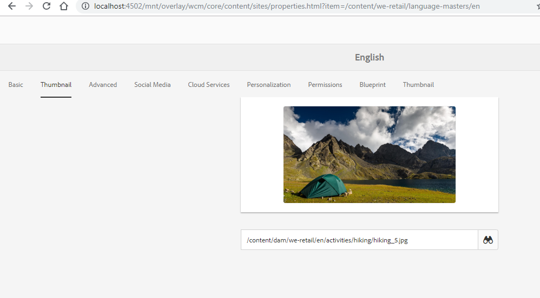Open the Blueprint tab

click(x=373, y=85)
